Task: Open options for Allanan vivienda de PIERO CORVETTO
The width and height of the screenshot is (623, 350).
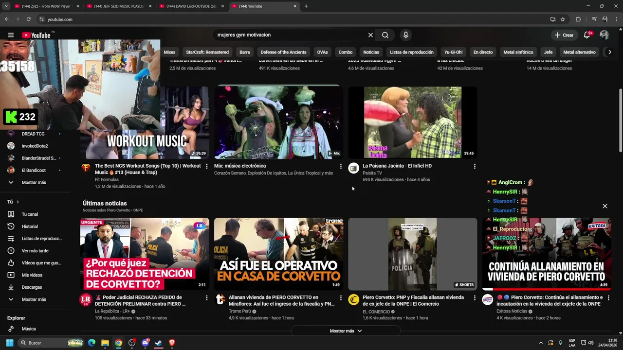Action: coord(341,297)
